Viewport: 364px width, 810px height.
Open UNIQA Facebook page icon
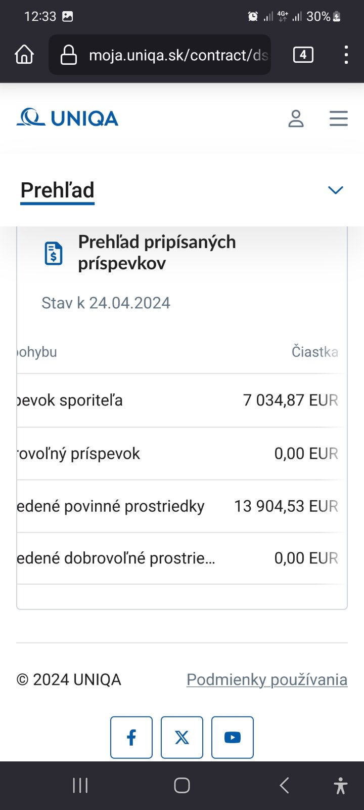pos(131,737)
